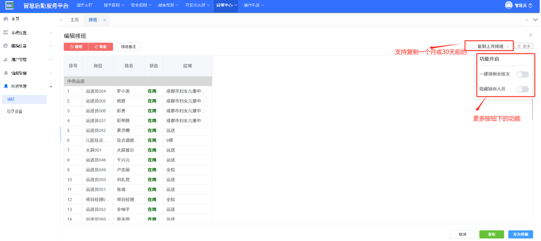Click the administrator avatar icon

pyautogui.click(x=509, y=5)
